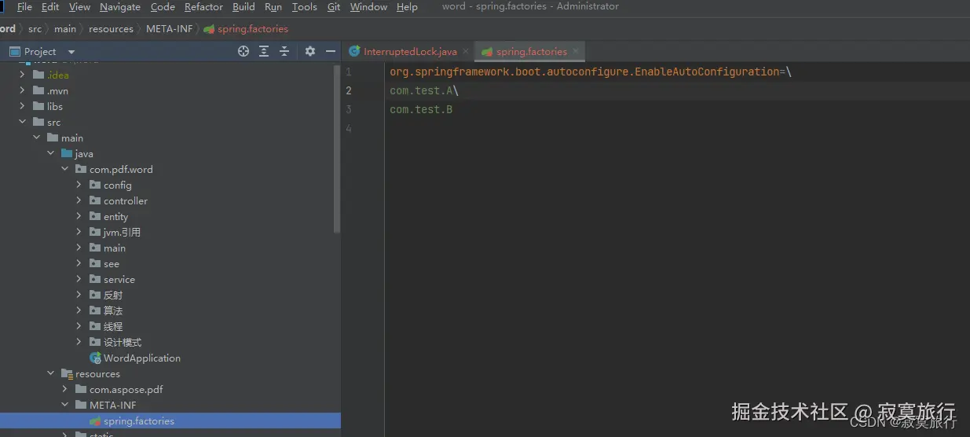Open the Refactor menu
The height and width of the screenshot is (437, 970).
(203, 7)
